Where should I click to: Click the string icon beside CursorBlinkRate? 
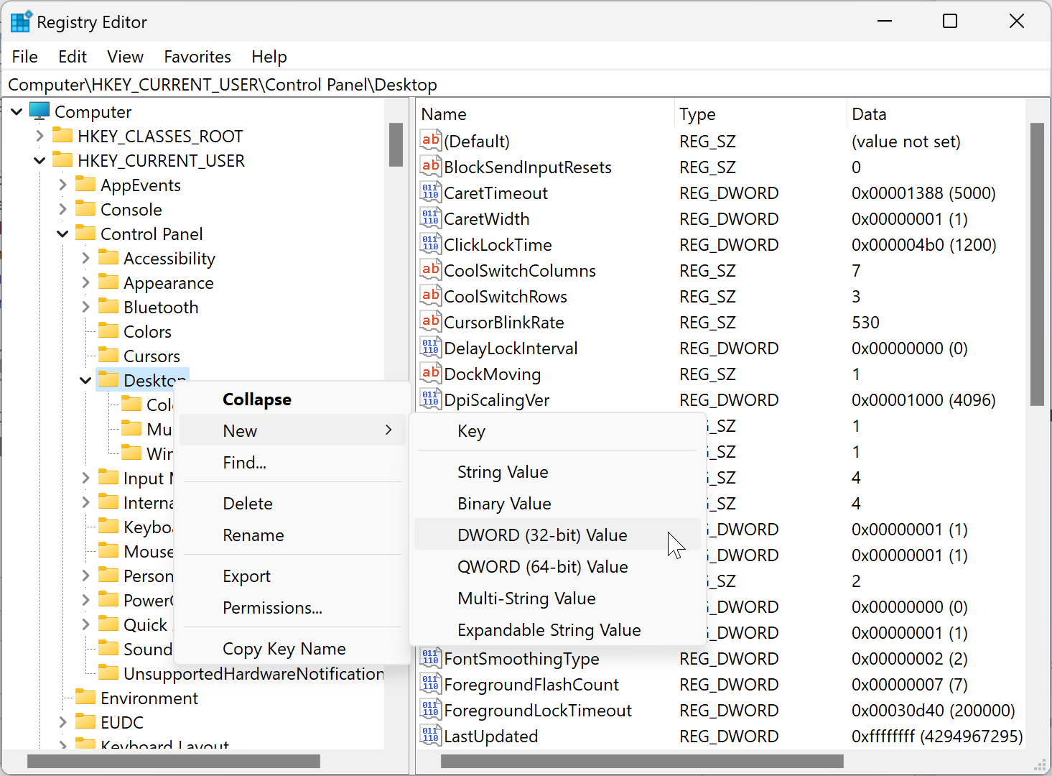pos(430,321)
